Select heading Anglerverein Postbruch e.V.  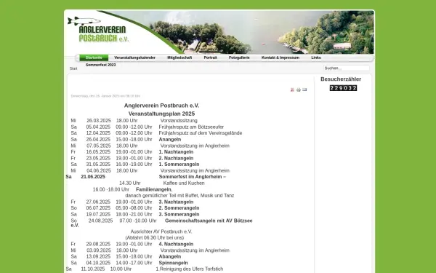[x=161, y=106]
